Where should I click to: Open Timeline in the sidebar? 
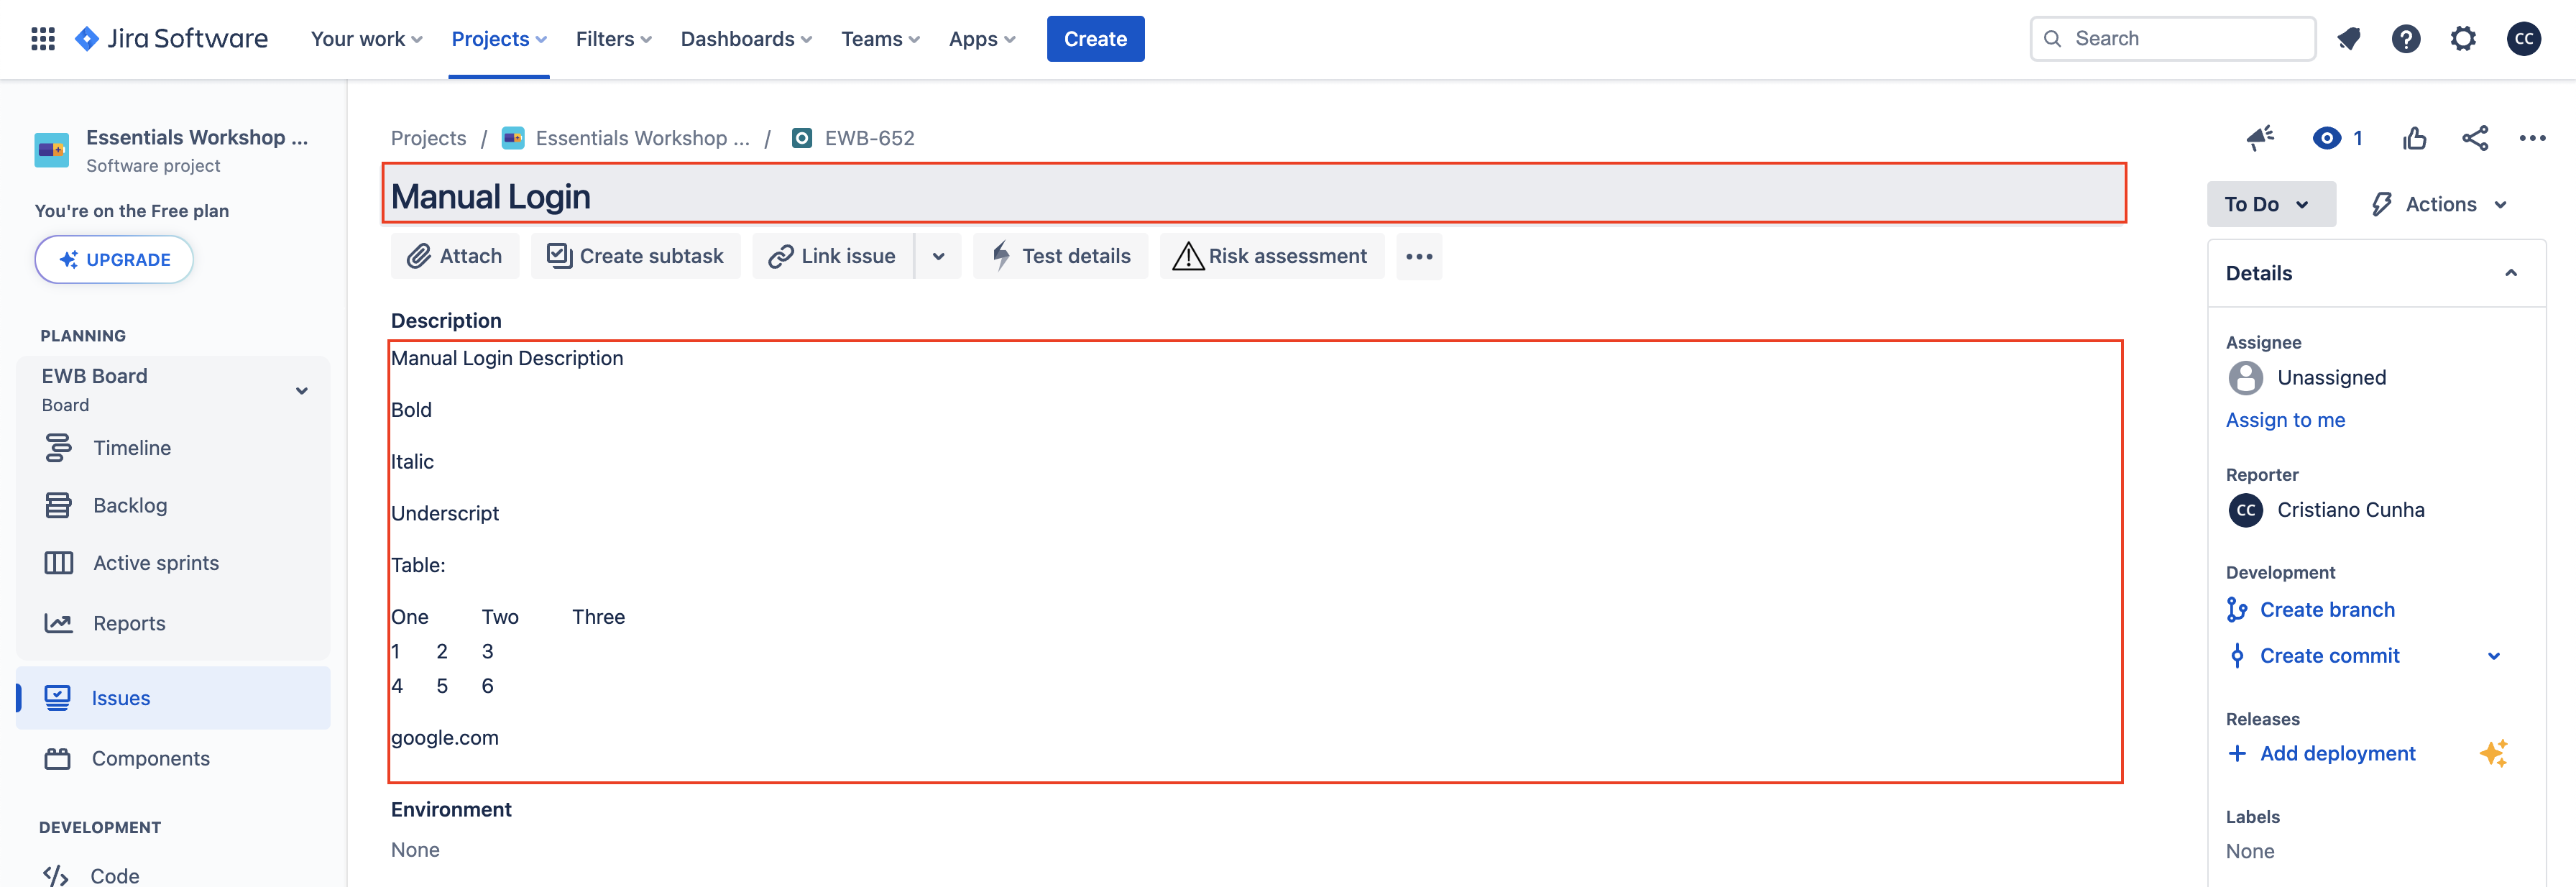point(173,448)
